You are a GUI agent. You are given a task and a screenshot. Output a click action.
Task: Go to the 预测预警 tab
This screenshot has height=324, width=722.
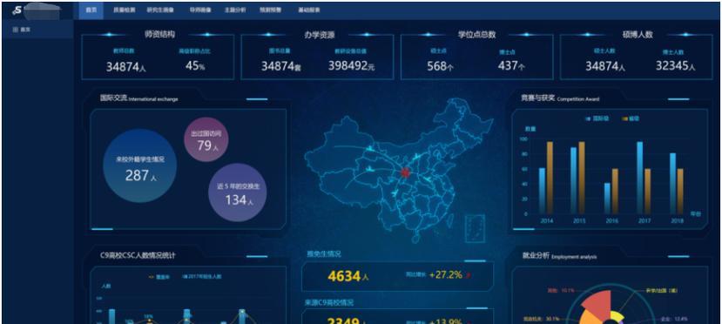(270, 10)
